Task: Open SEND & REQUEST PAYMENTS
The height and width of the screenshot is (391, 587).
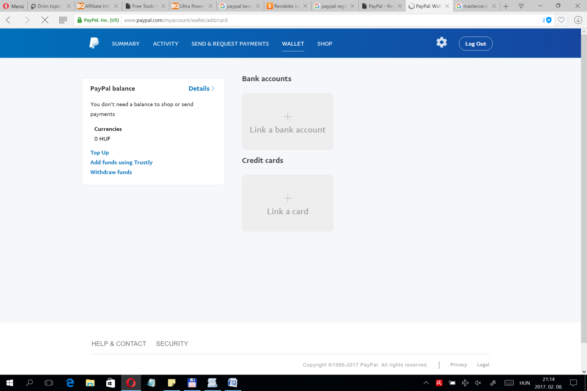Action: click(230, 44)
